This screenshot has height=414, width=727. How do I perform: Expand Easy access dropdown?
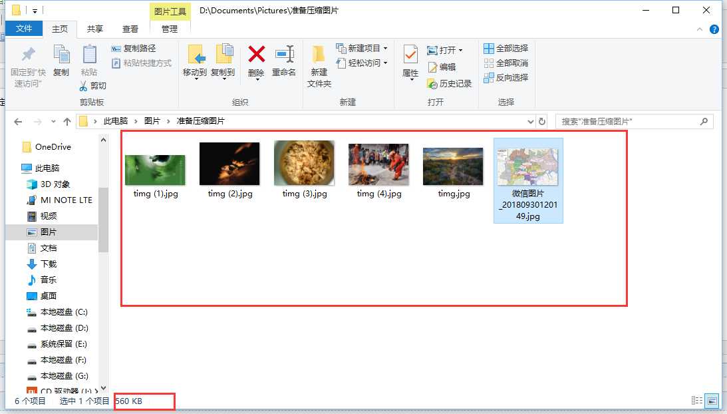385,63
